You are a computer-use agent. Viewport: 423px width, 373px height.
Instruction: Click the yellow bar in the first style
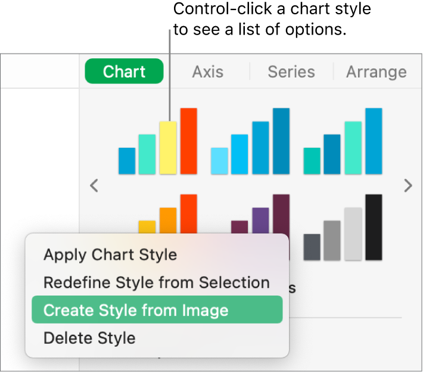(168, 148)
